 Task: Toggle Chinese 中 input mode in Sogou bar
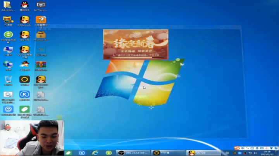point(243,148)
